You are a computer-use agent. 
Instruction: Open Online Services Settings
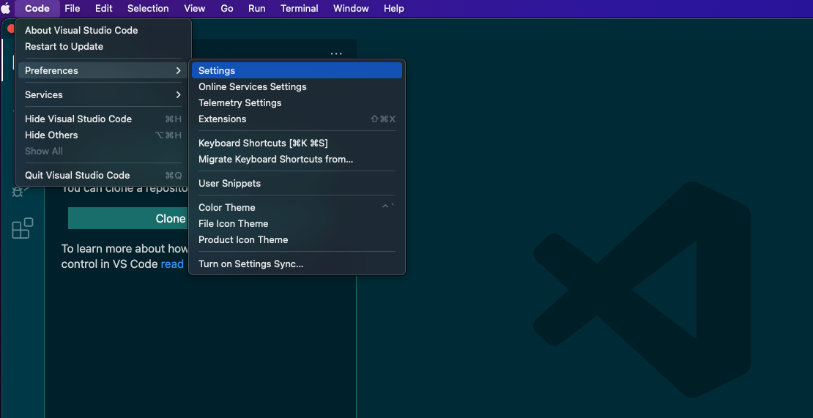(x=297, y=87)
